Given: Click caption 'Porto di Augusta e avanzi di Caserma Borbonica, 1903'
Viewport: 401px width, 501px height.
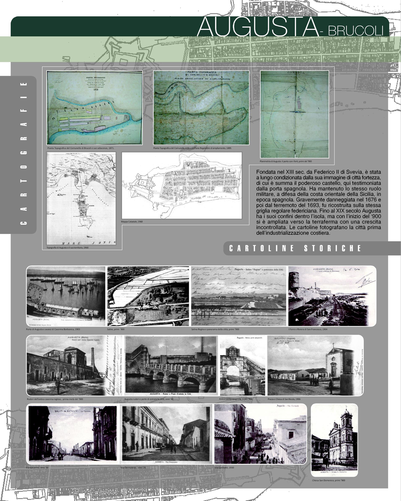Looking at the screenshot, I should (x=53, y=330).
